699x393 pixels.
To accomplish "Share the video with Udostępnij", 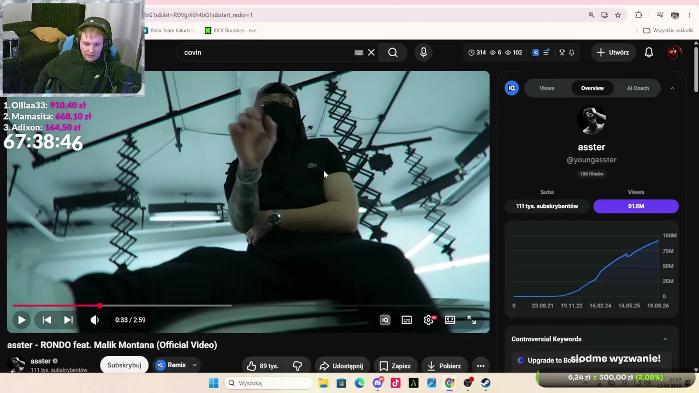I will click(x=341, y=366).
